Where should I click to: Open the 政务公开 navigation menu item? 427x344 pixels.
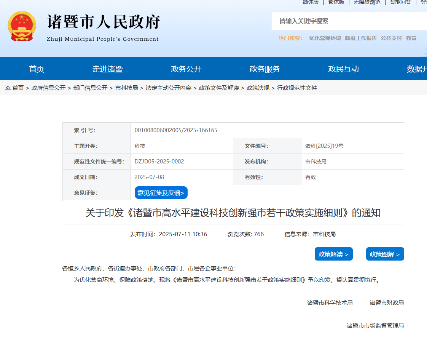click(x=186, y=69)
